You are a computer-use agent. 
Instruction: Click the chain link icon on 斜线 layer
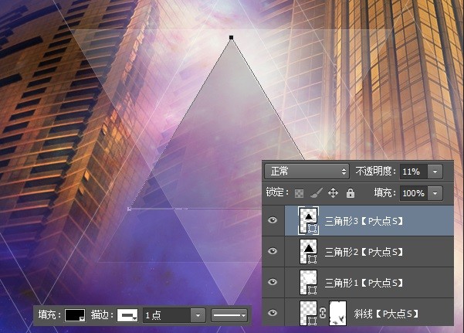323,313
